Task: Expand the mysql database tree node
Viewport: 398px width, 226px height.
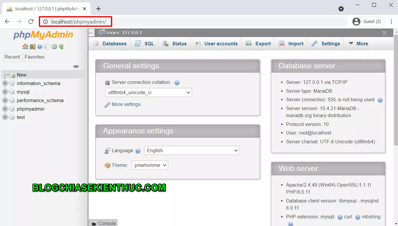Action: point(5,92)
